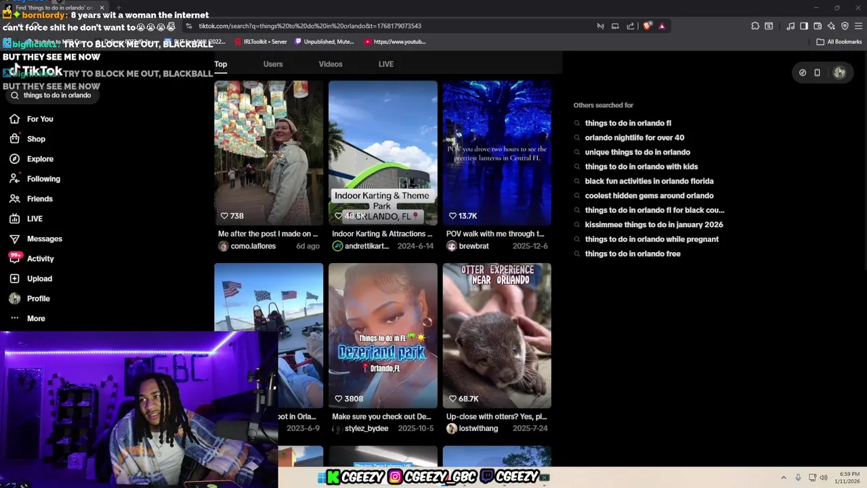The image size is (867, 488).
Task: Search 'things to do in orlando while pregnant'
Action: [x=652, y=239]
